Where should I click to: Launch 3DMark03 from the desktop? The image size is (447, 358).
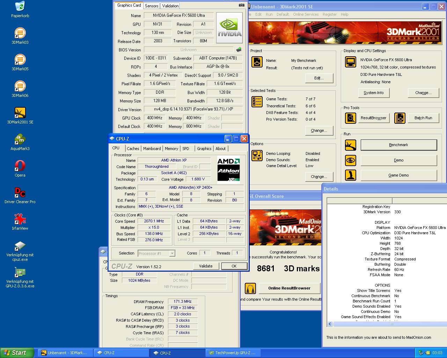pos(20,33)
